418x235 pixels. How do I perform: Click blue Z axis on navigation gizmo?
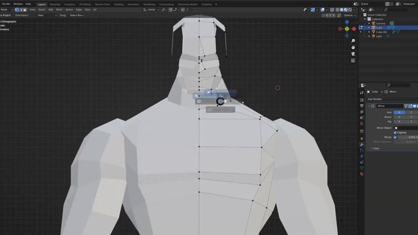tap(347, 22)
